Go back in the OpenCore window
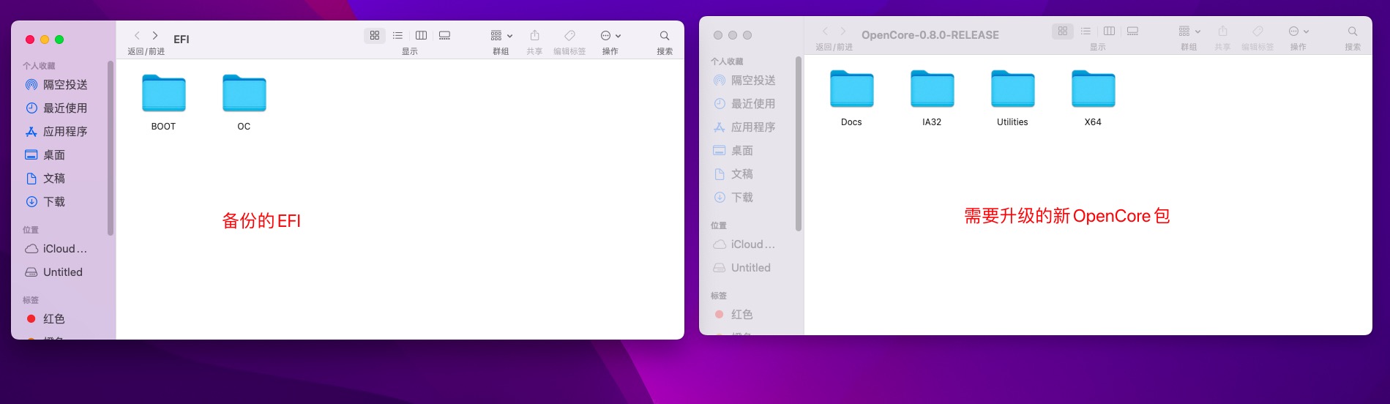The height and width of the screenshot is (404, 1390). [825, 31]
